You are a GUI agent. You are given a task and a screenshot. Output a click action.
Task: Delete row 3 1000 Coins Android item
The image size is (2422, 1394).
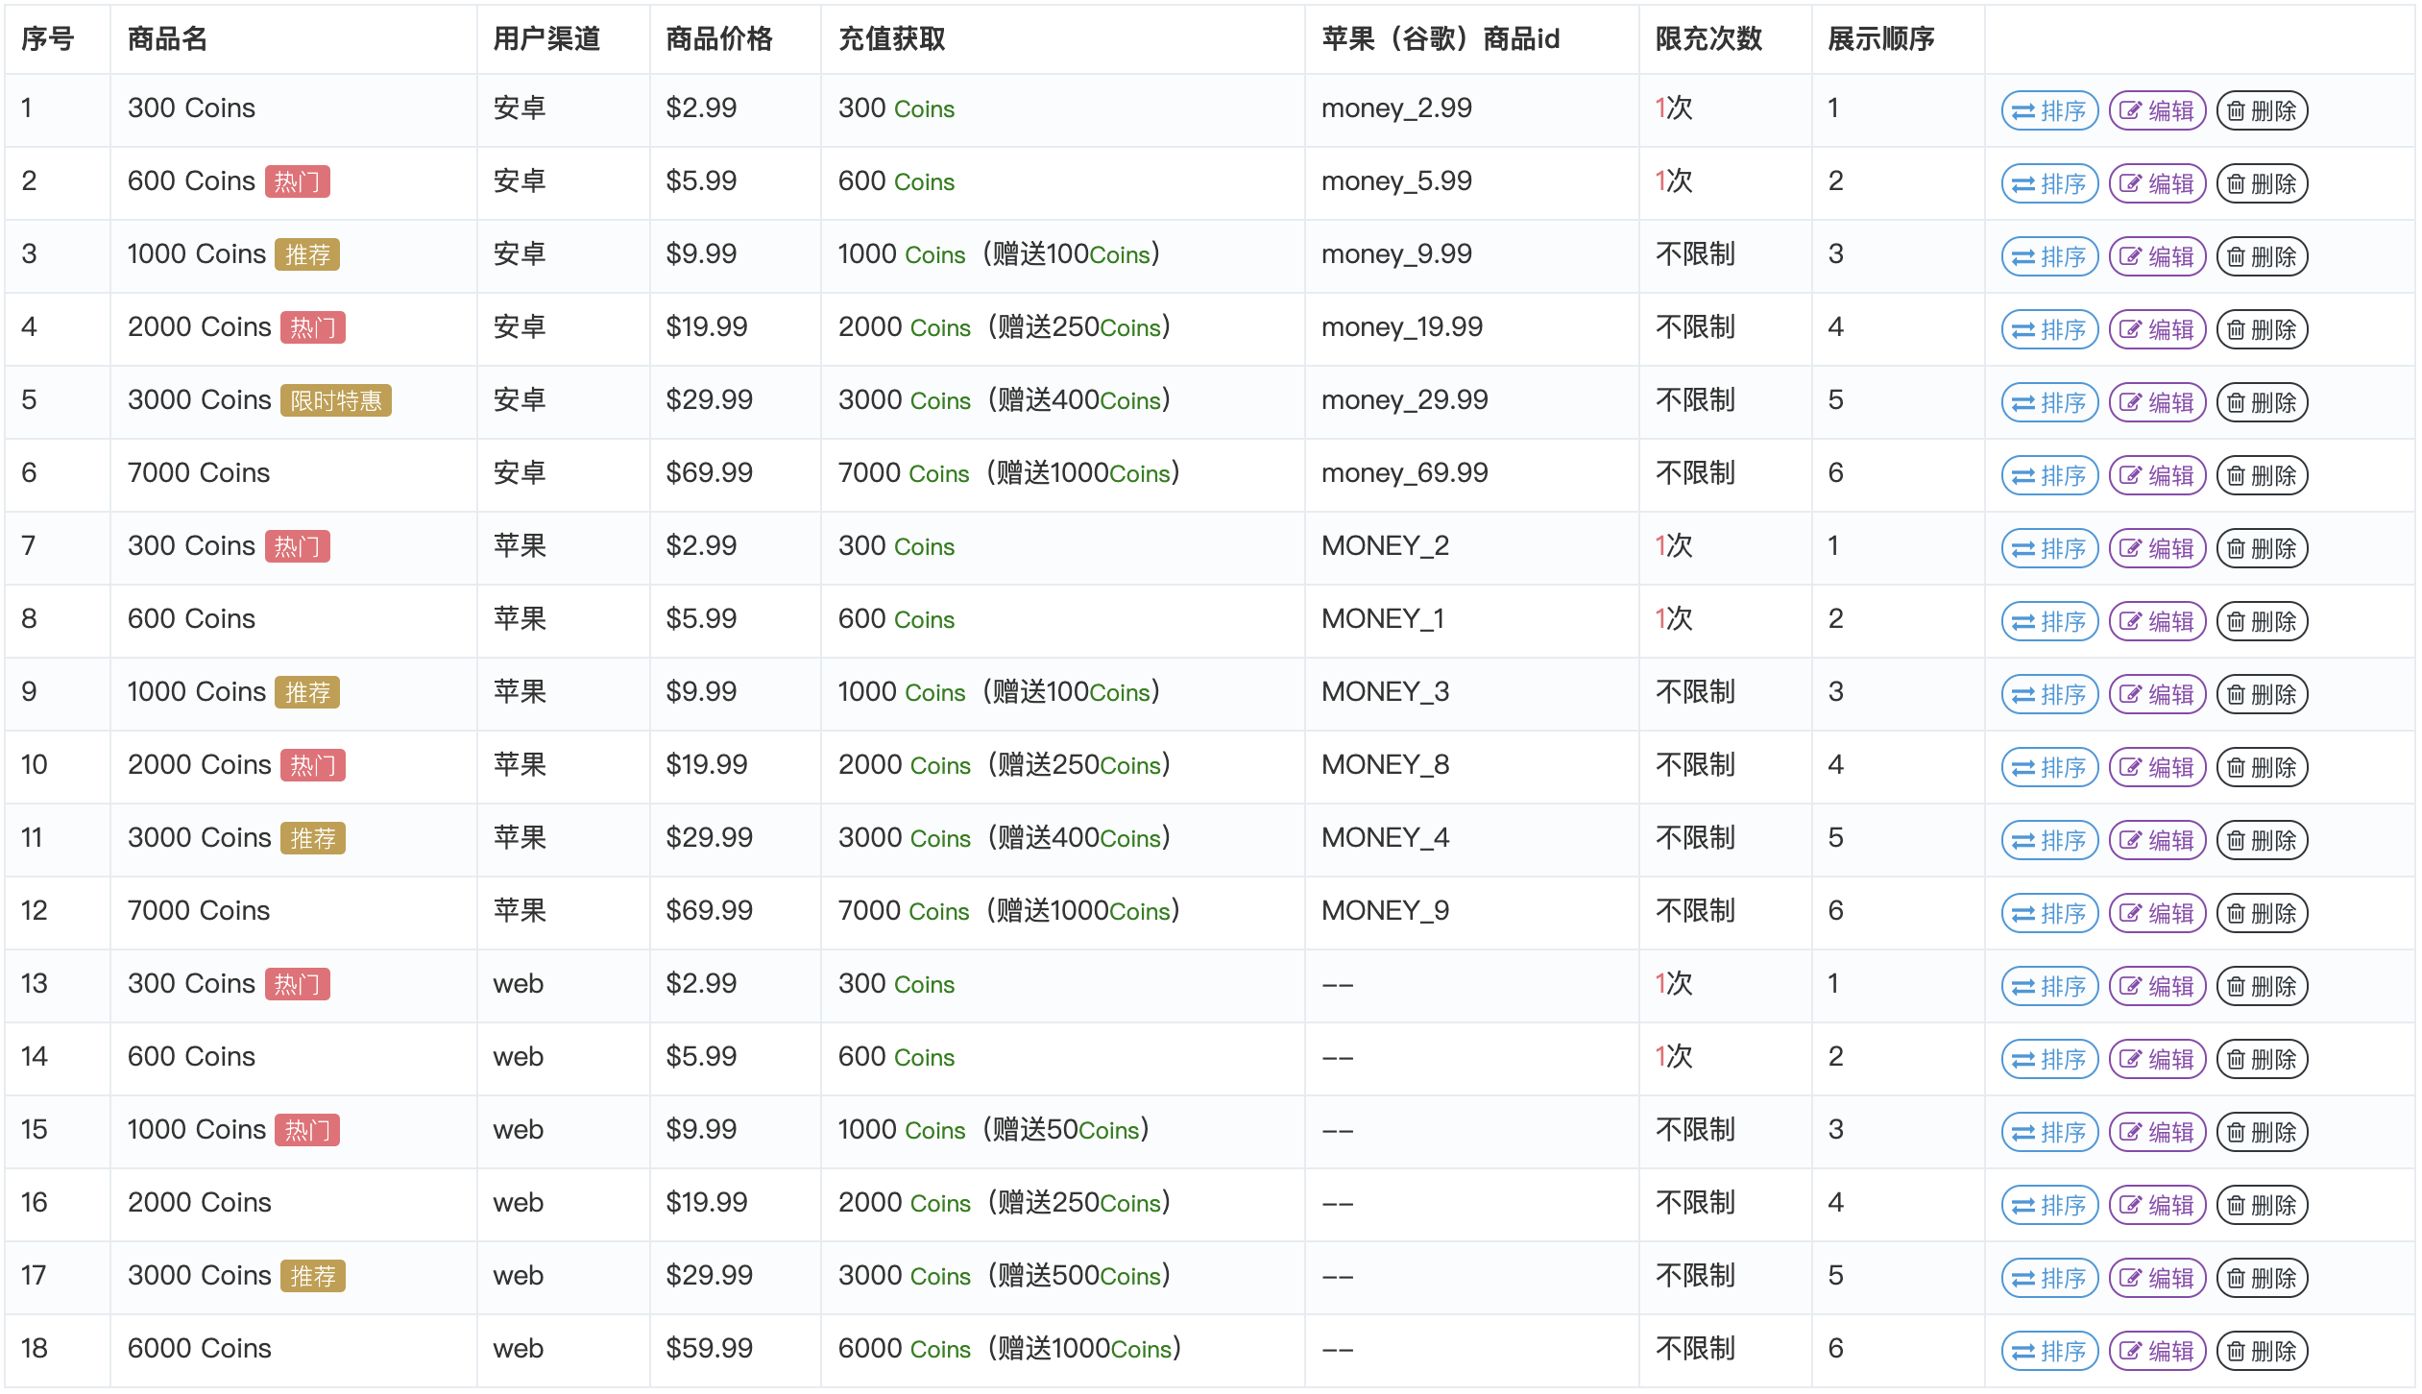pyautogui.click(x=2262, y=256)
